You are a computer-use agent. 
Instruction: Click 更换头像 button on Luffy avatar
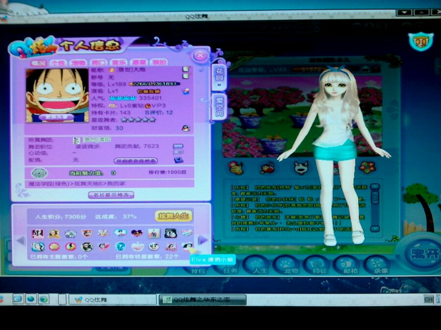[x=56, y=117]
